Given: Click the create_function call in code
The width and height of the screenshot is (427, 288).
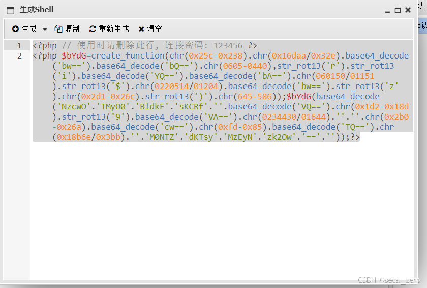Looking at the screenshot, I should pyautogui.click(x=128, y=56).
